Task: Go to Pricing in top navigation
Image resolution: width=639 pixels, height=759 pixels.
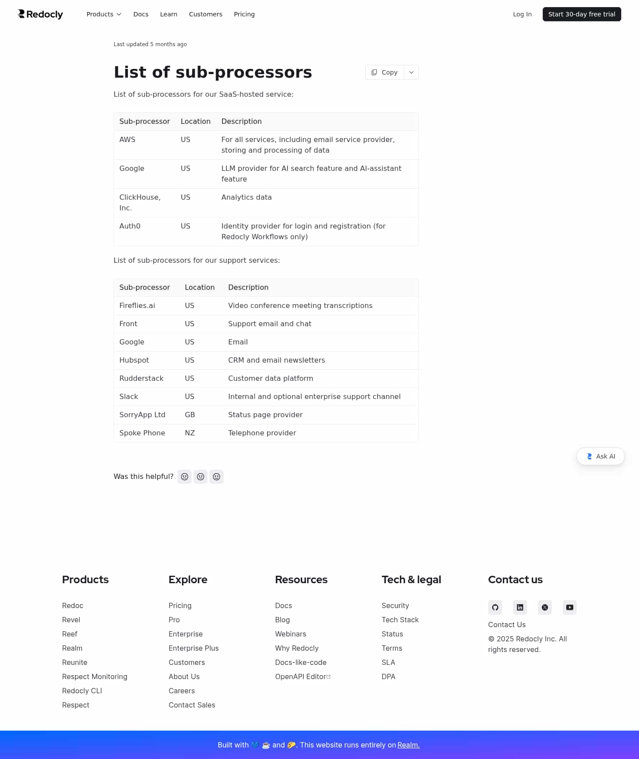Action: click(244, 14)
